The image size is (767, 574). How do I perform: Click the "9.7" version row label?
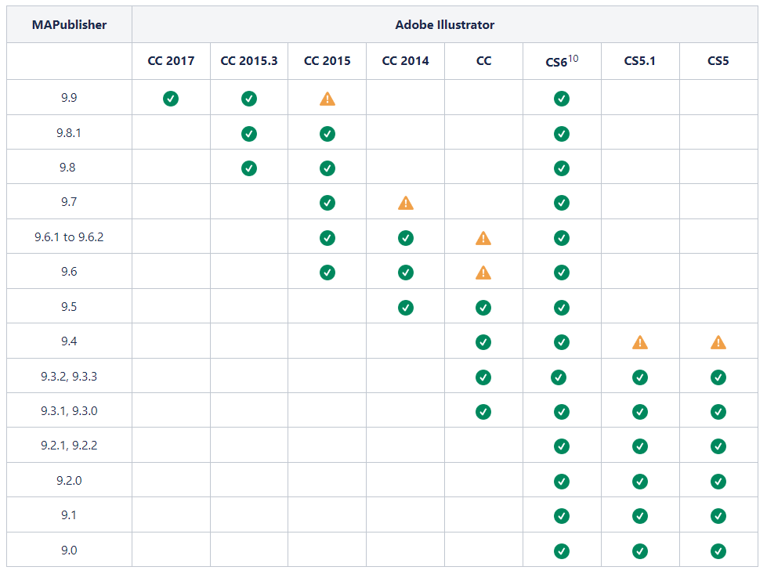pos(69,202)
